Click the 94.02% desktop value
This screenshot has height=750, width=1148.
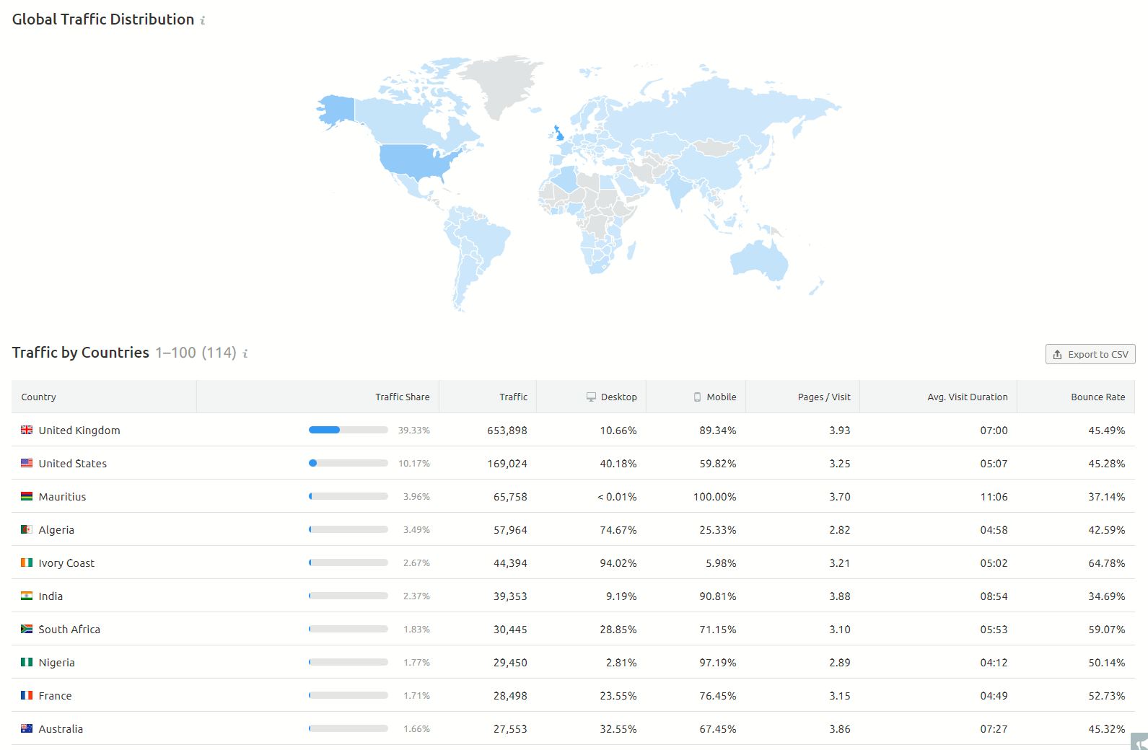tap(618, 563)
